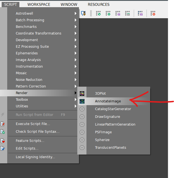The image size is (174, 178).
Task: Click the Edit Scripts pencil icon
Action: click(x=3, y=148)
